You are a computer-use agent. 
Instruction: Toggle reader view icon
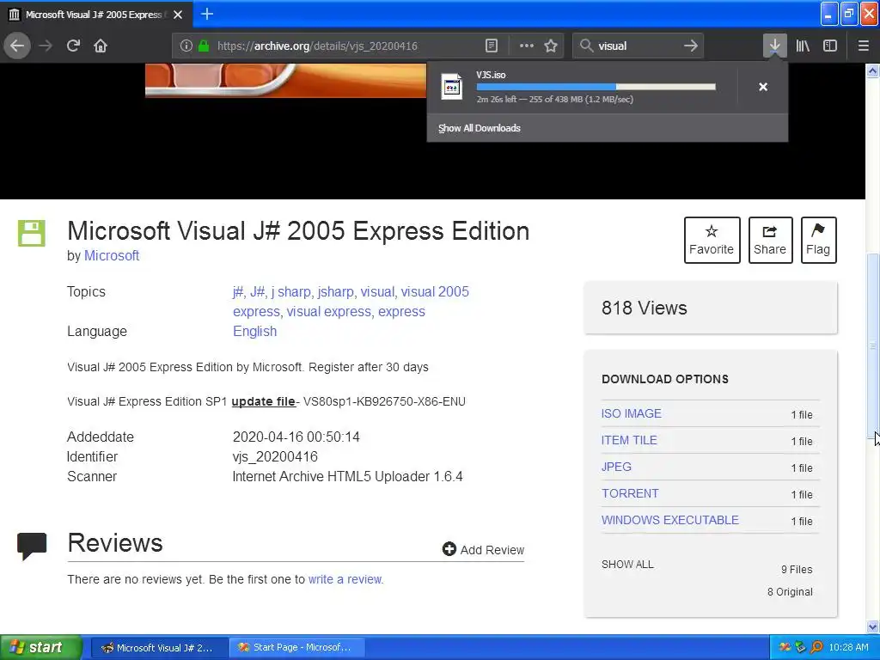[x=491, y=46]
